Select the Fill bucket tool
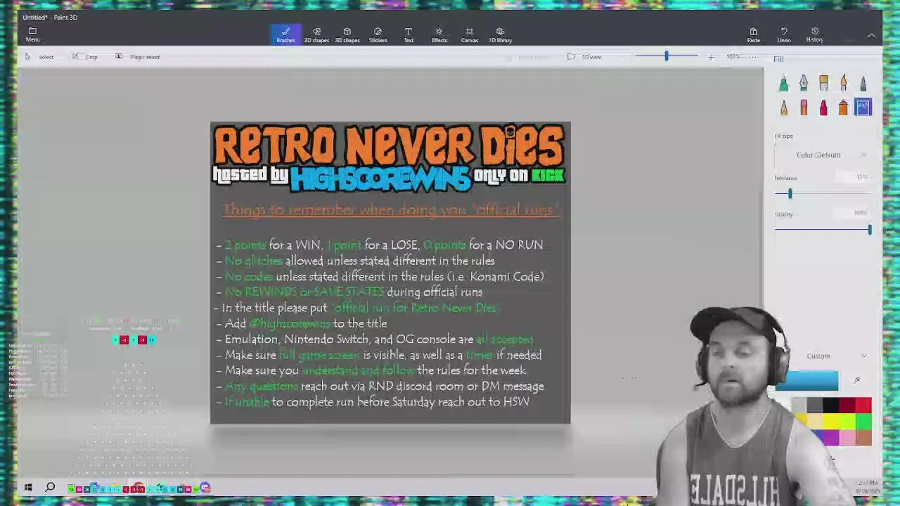Image resolution: width=900 pixels, height=506 pixels. (x=863, y=107)
